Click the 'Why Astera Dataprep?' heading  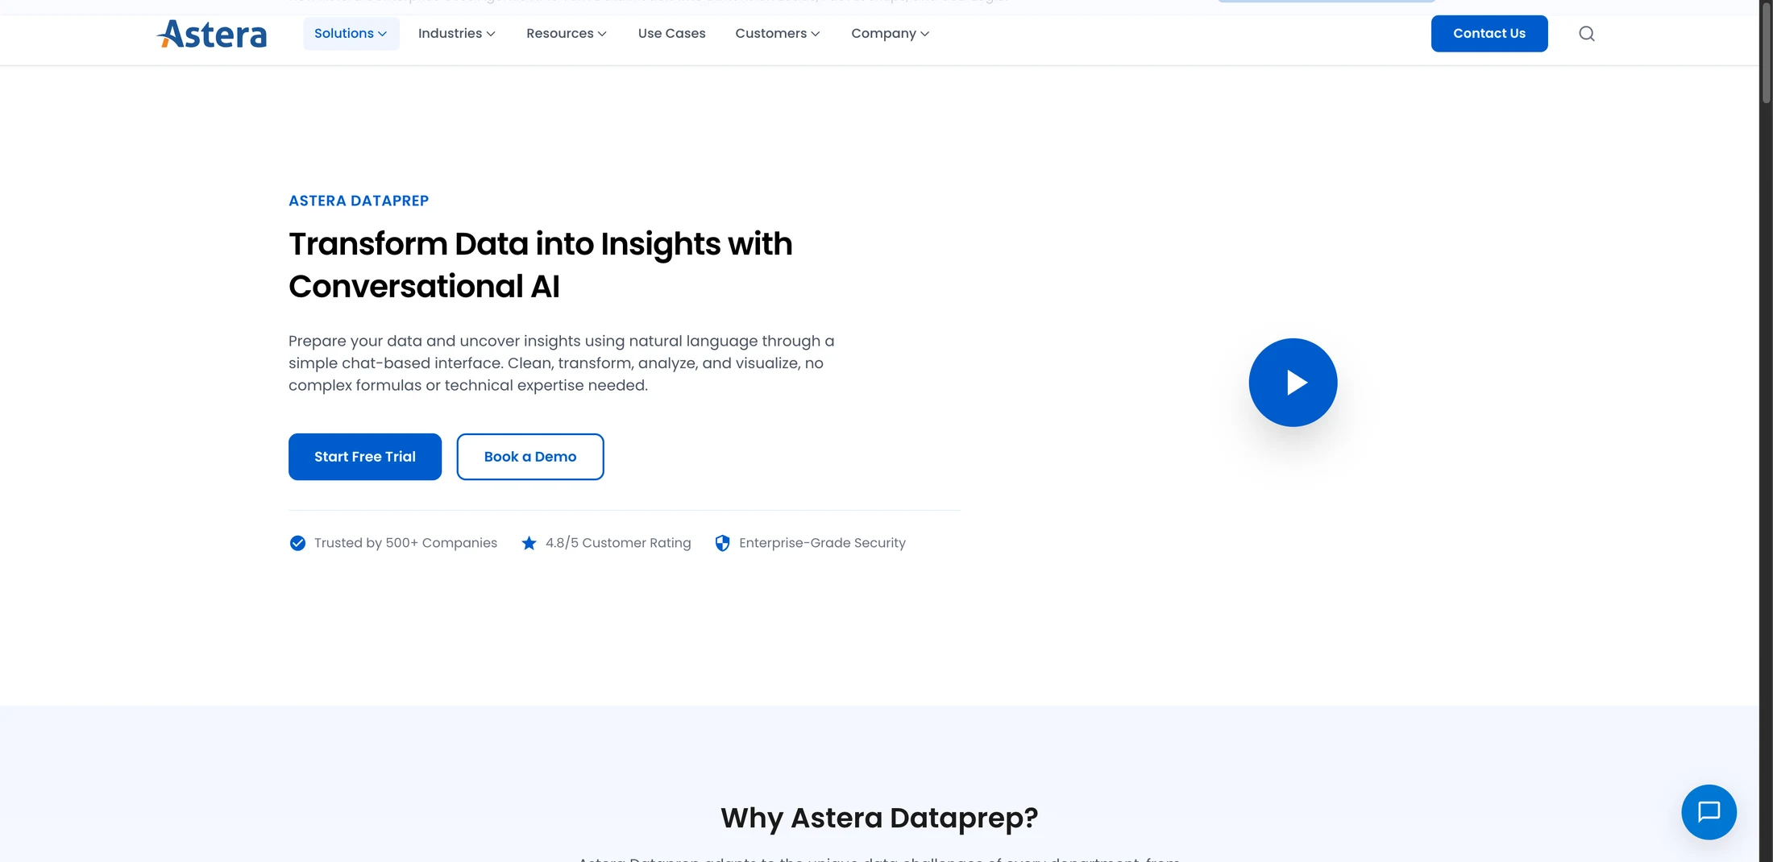[879, 818]
